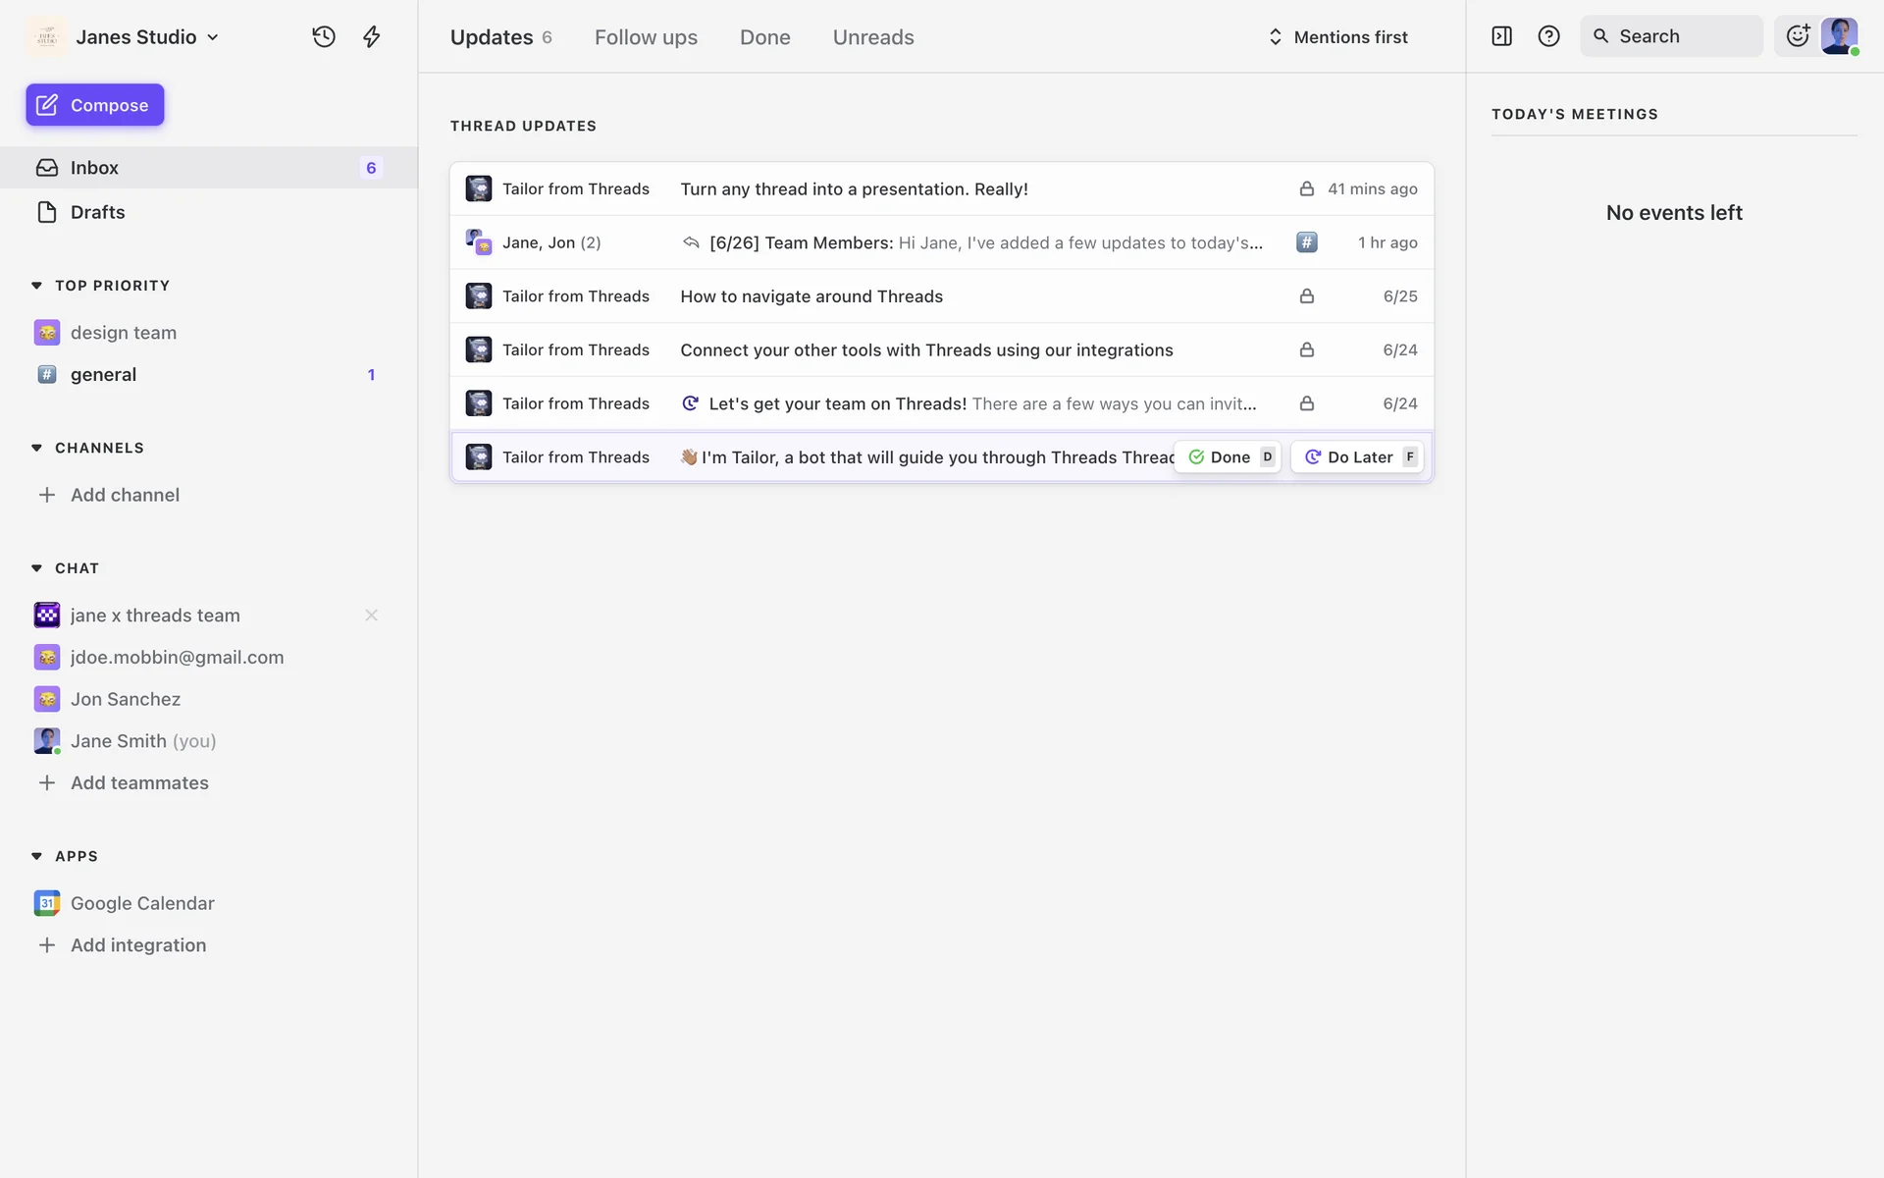Switch to the Follow ups tab

646,37
